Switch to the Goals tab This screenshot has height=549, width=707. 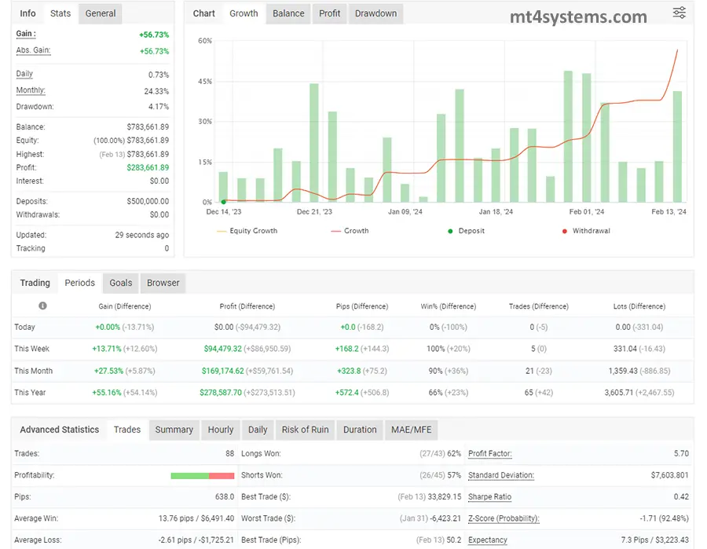pyautogui.click(x=121, y=283)
